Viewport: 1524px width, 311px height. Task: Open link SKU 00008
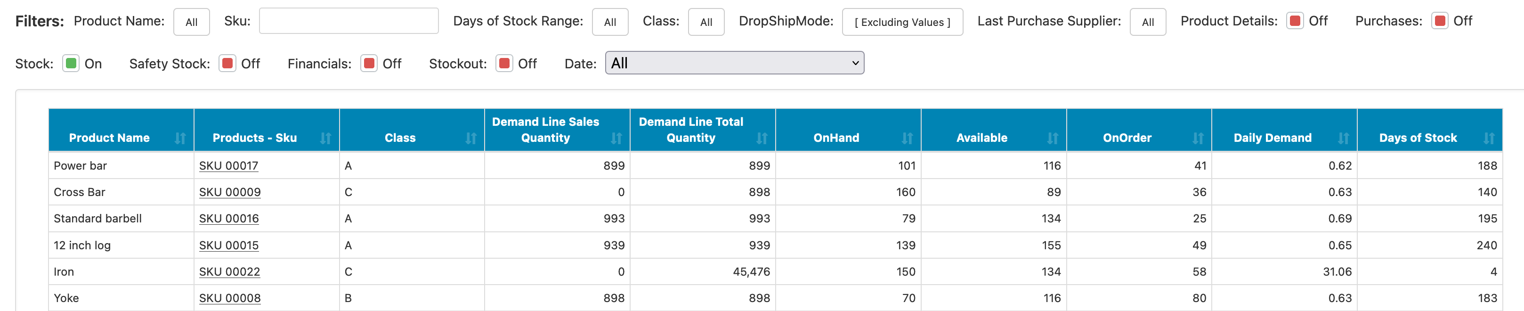pos(230,298)
